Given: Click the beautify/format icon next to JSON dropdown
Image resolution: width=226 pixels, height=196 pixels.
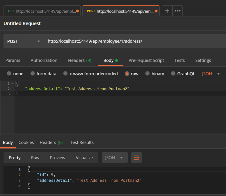Looking at the screenshot, I should [136, 157].
